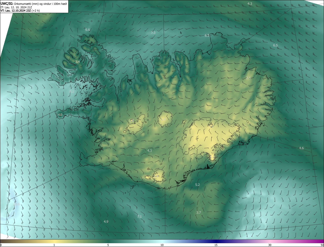Click the 4.0 value on the Snæfellsnes peninsula tip

60,115
